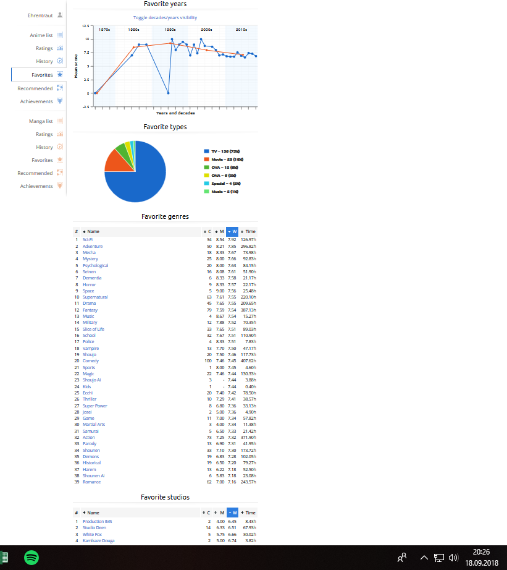
Task: Open the Studio Deen studio link
Action: click(x=94, y=527)
